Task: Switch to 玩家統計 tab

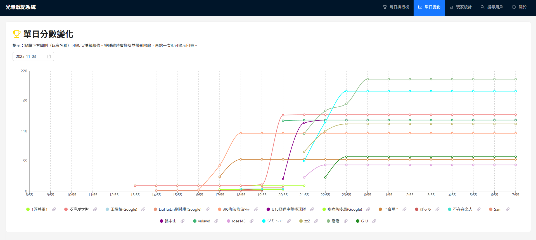Action: pos(460,7)
